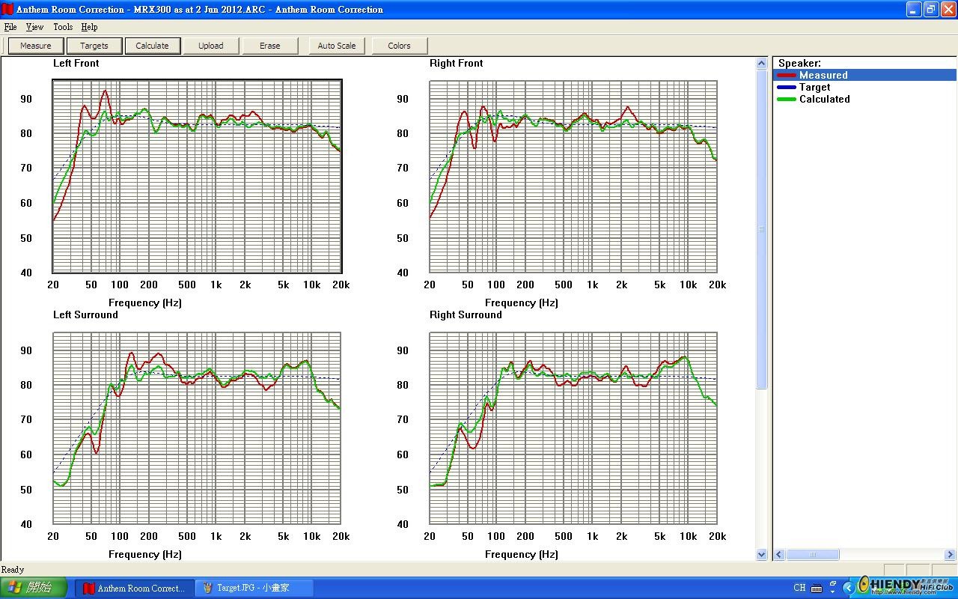Click left arrow of Speaker panel scrollbar
The height and width of the screenshot is (599, 958).
tap(779, 555)
